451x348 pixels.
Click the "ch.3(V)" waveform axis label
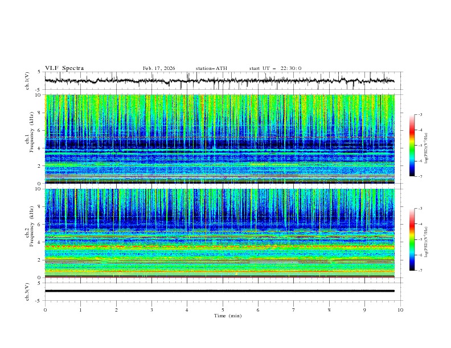(27, 292)
